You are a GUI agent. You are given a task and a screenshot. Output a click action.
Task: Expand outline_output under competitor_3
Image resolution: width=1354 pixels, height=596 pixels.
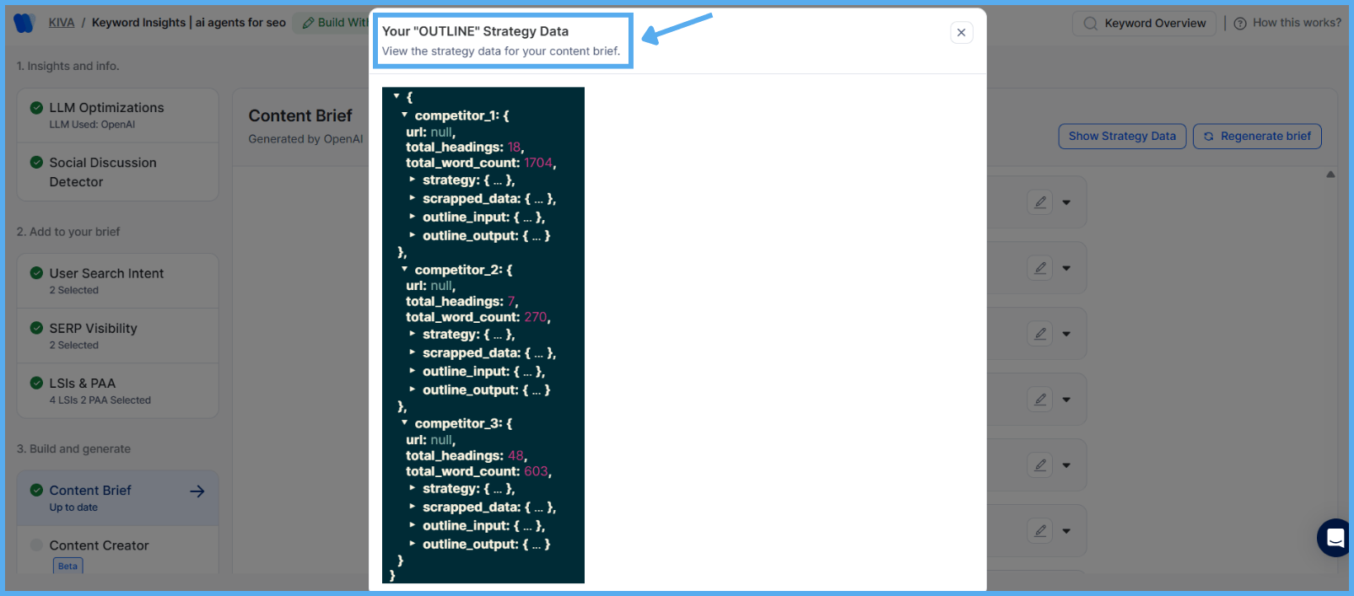click(413, 544)
